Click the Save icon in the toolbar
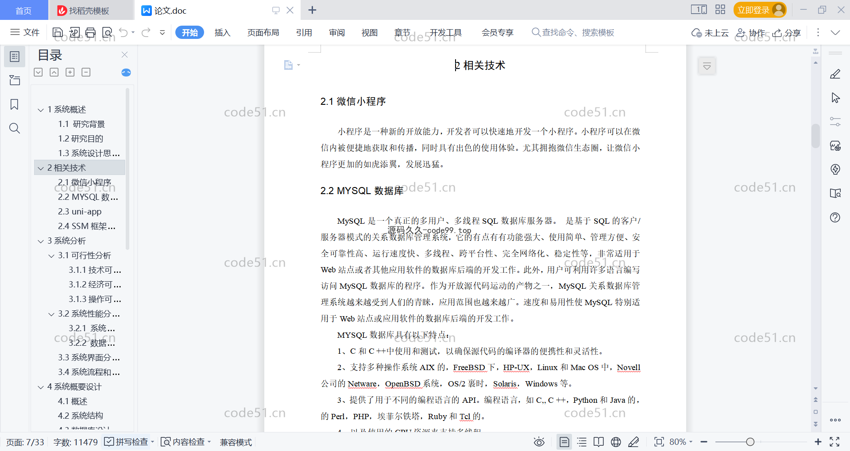The height and width of the screenshot is (451, 850). (x=58, y=32)
